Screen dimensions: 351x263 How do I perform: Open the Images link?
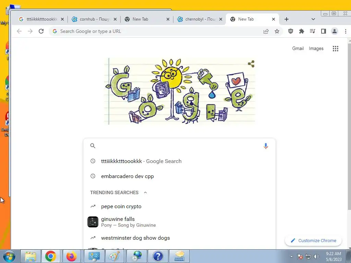point(316,49)
